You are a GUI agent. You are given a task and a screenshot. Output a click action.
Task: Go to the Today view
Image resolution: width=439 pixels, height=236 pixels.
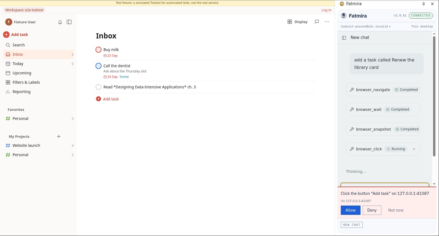click(x=38, y=64)
